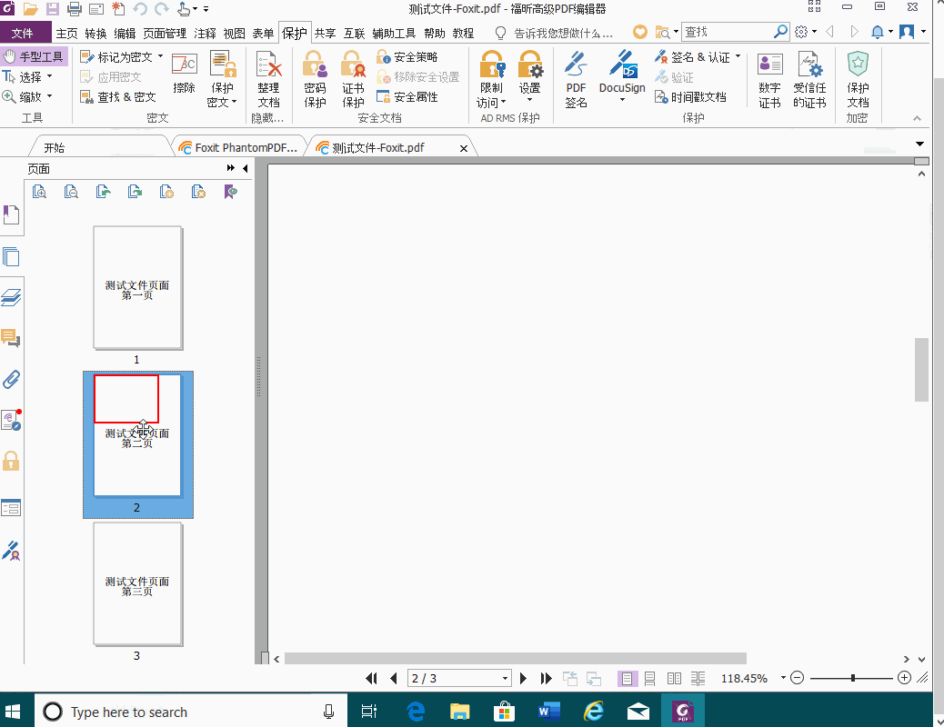Click 查找 & 密文 search and redact
This screenshot has height=727, width=944.
tap(118, 97)
